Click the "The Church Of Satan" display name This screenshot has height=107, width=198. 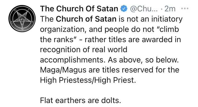(79, 9)
